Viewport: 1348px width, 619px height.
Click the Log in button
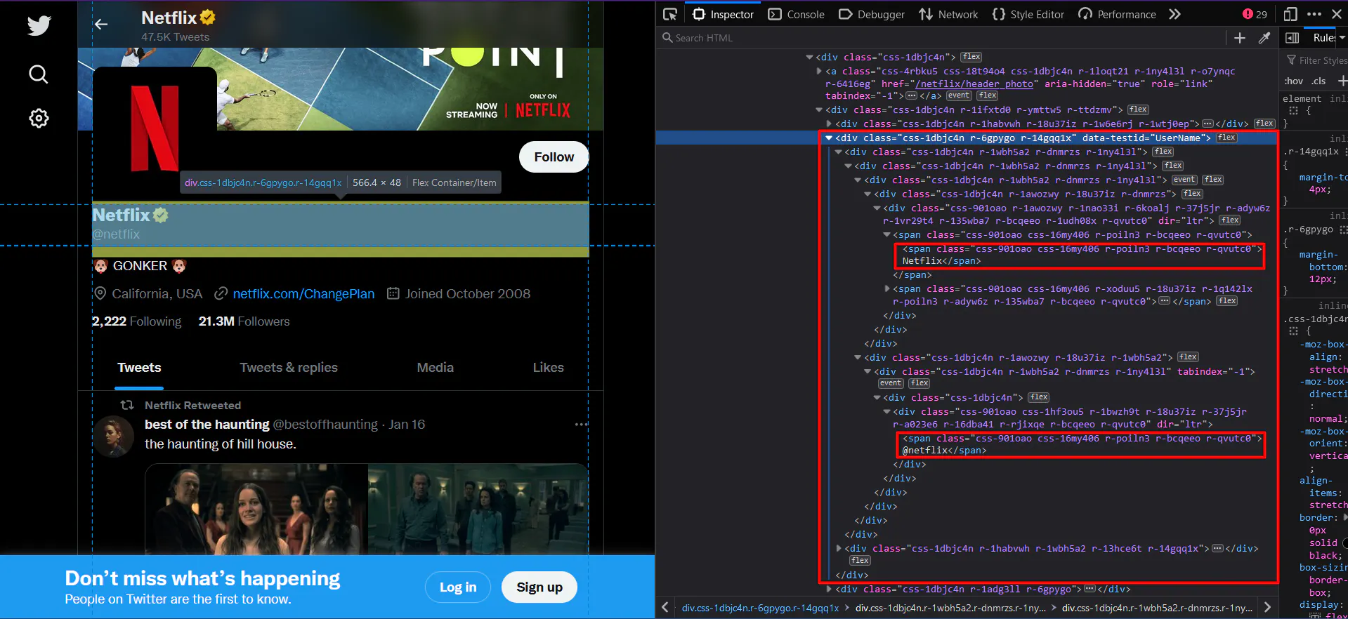tap(458, 587)
